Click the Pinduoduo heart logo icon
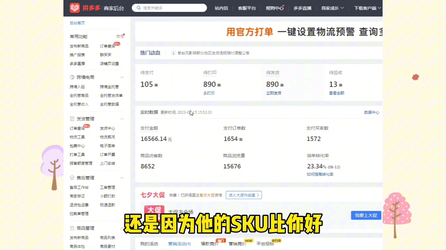Image resolution: width=446 pixels, height=250 pixels. (75, 8)
